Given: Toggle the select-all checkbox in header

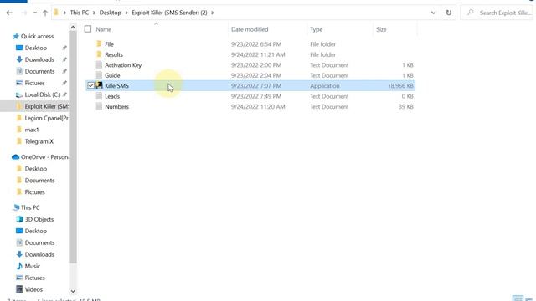Looking at the screenshot, I should click(88, 29).
